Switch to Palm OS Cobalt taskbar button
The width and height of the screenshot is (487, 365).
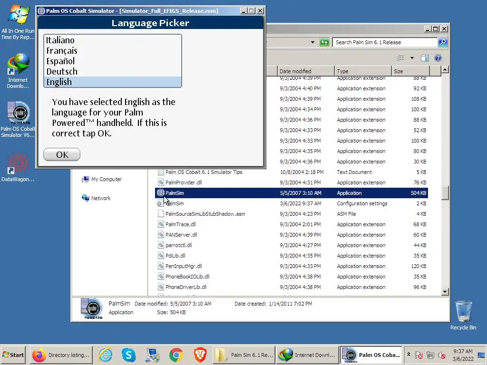click(x=370, y=355)
